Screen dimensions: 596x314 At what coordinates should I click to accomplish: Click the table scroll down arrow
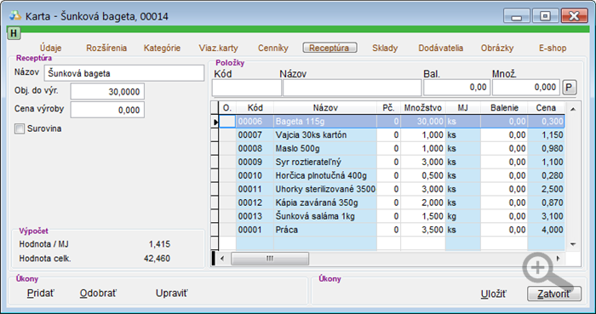pos(573,244)
